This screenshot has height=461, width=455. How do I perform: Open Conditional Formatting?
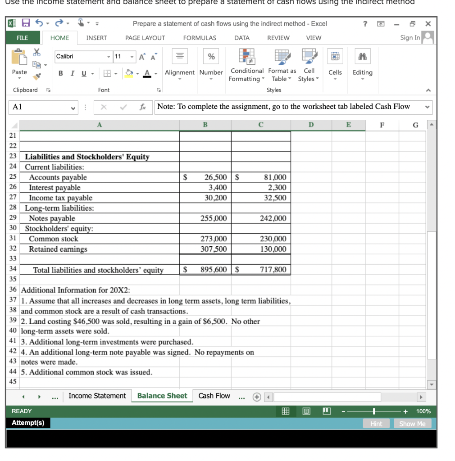point(247,66)
